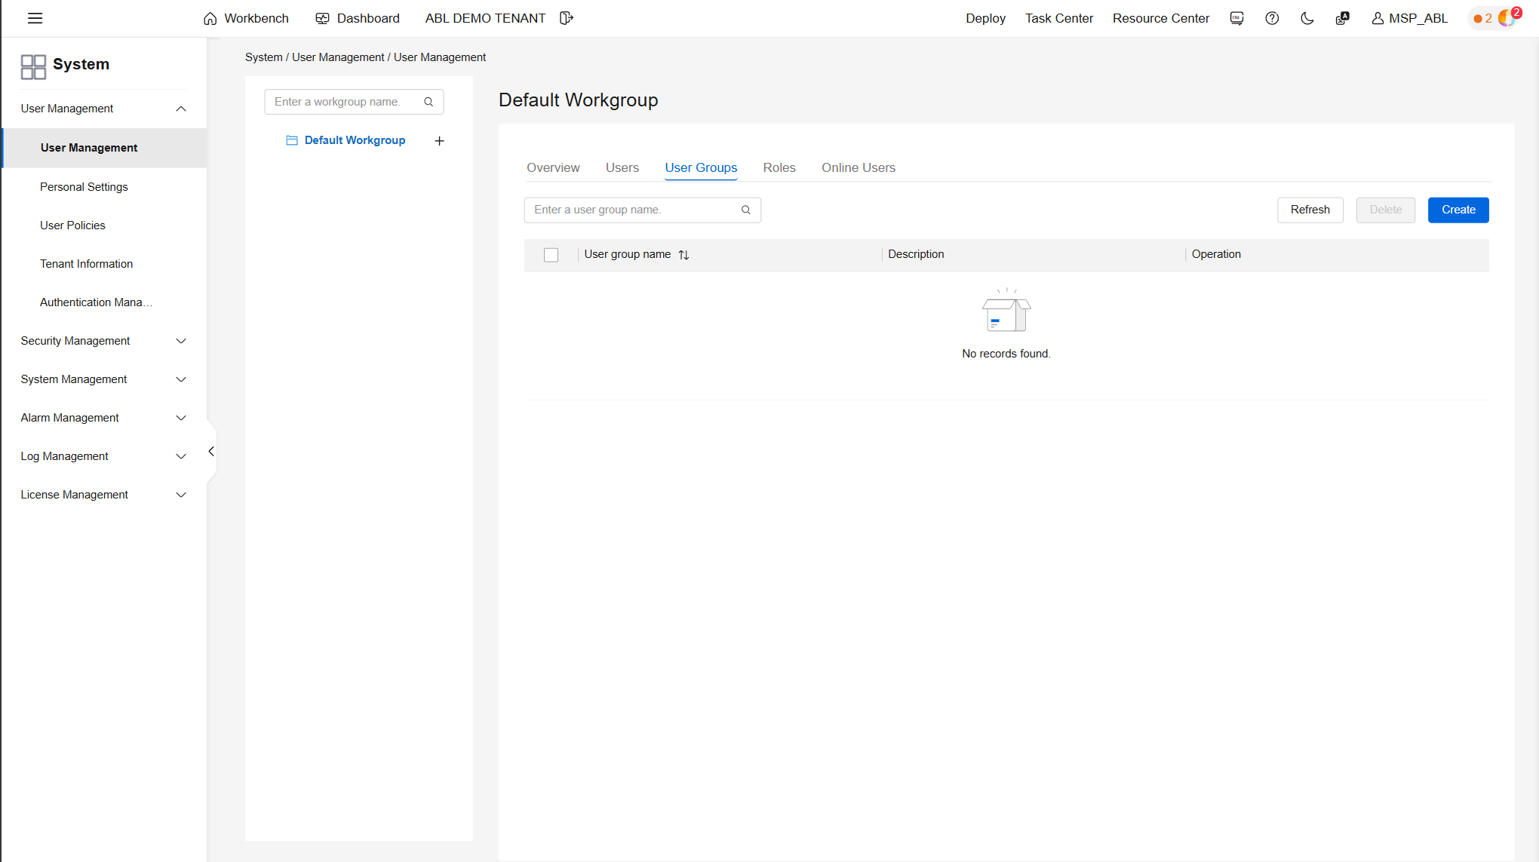Open the Online Users tab
This screenshot has width=1539, height=862.
click(x=858, y=167)
